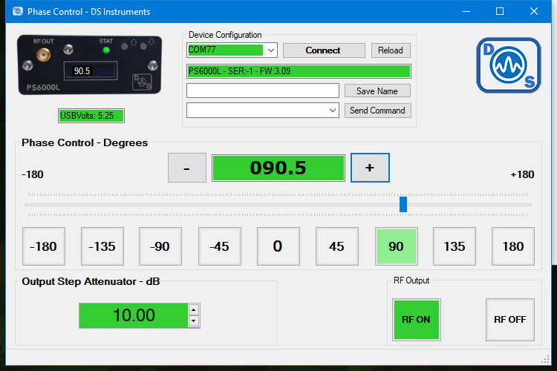Set phase preset to -135
Screen dimensions: 557x371
coord(102,246)
